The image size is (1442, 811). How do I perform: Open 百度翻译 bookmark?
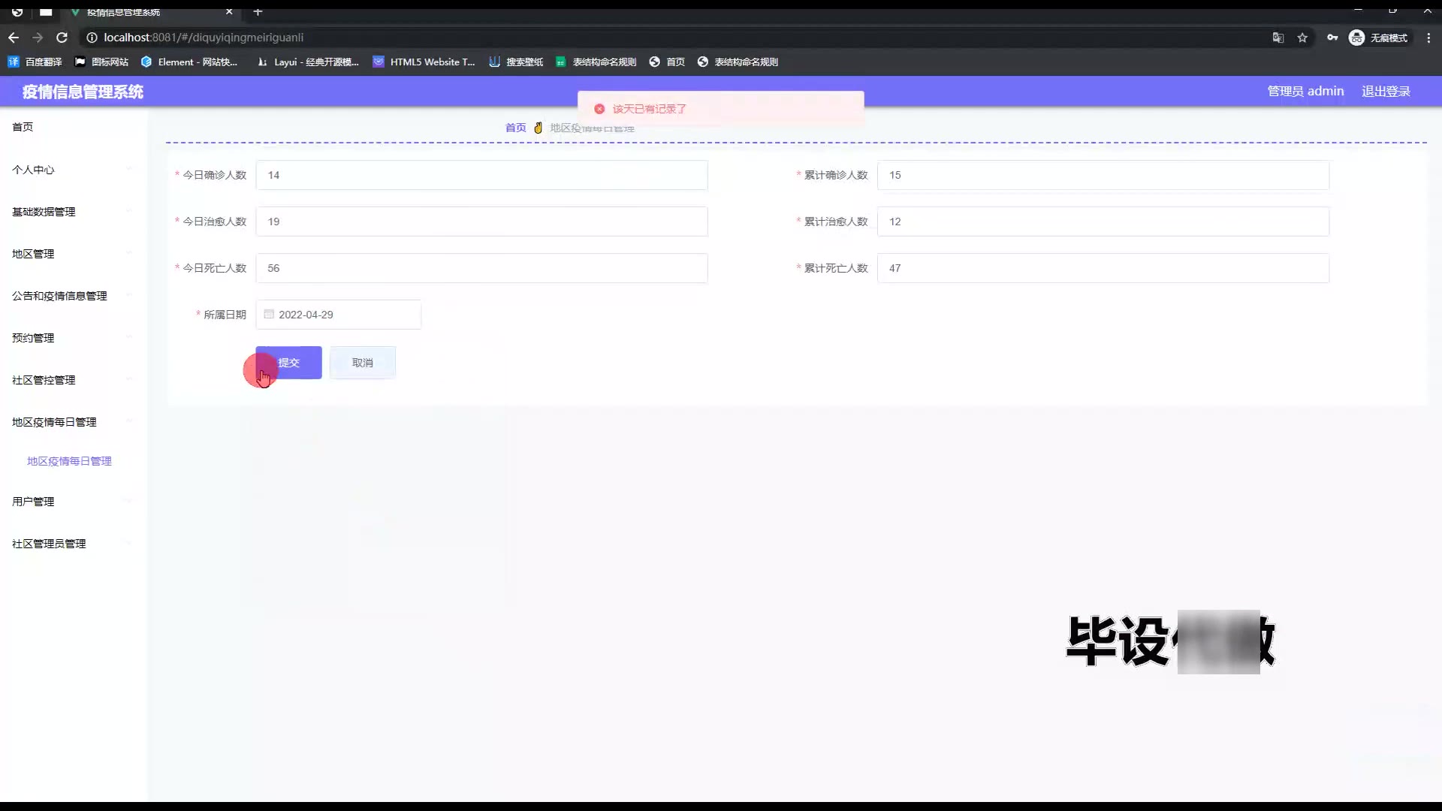point(35,62)
